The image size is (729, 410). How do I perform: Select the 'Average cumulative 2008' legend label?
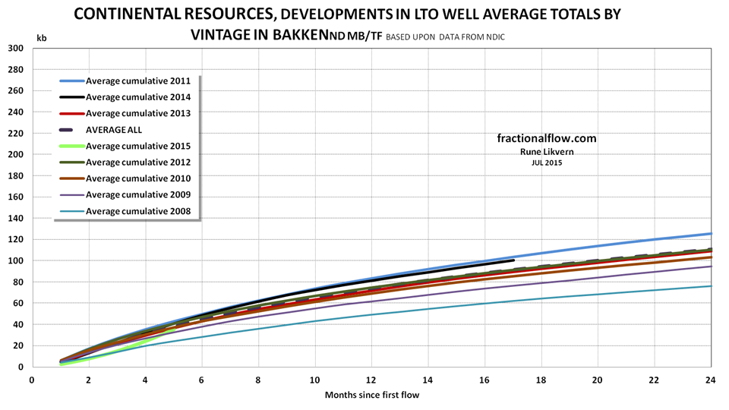click(x=137, y=211)
